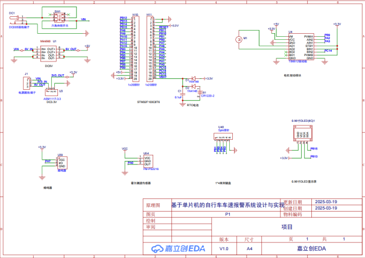Select the U4 TB6612 driver chip
Screen dimensions: 365x258
point(301,47)
